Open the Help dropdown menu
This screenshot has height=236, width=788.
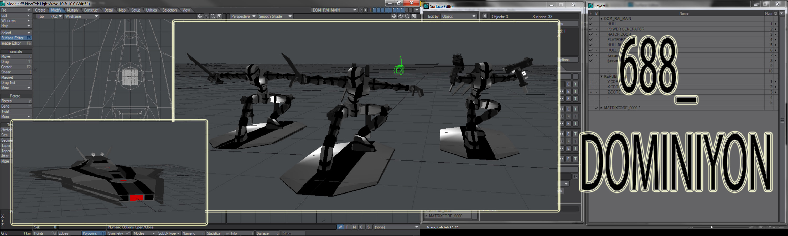tap(16, 26)
